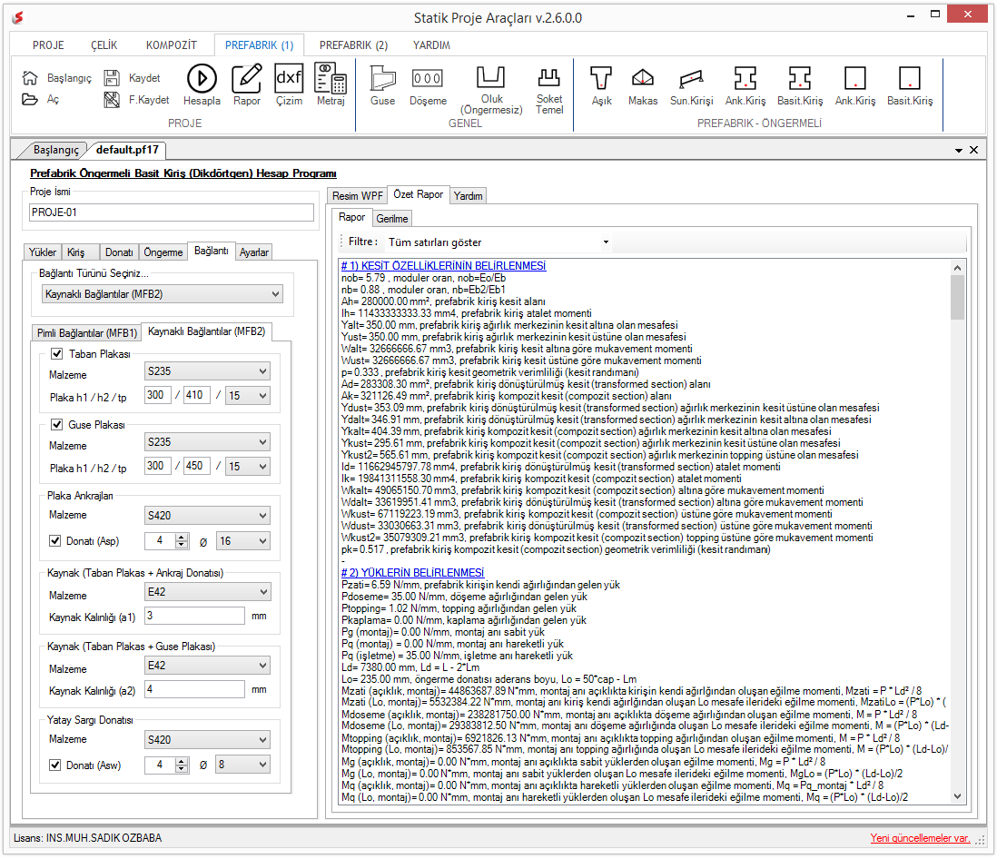Open Kaynak a2 Malzeme E42 dropdown

coord(207,665)
